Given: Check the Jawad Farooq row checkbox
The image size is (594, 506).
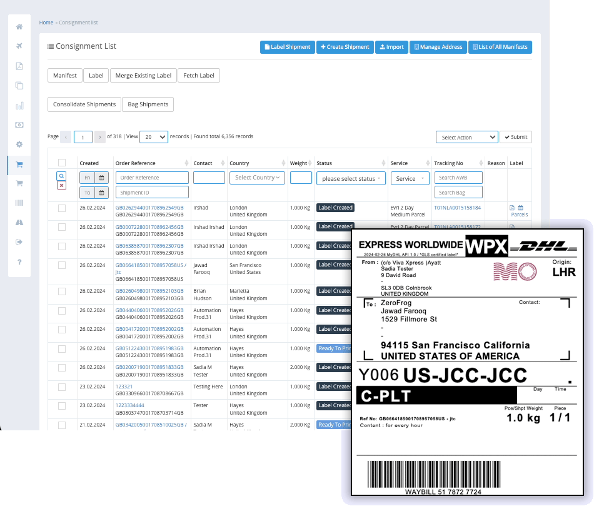Looking at the screenshot, I should coord(62,265).
